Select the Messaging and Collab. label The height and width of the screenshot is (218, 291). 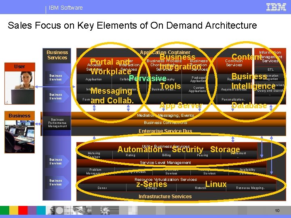(x=112, y=96)
